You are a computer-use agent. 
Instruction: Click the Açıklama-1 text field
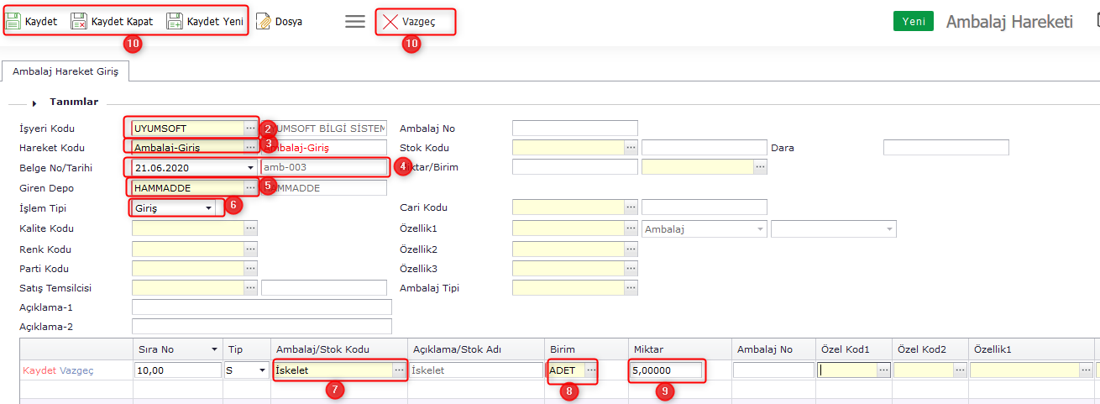261,307
